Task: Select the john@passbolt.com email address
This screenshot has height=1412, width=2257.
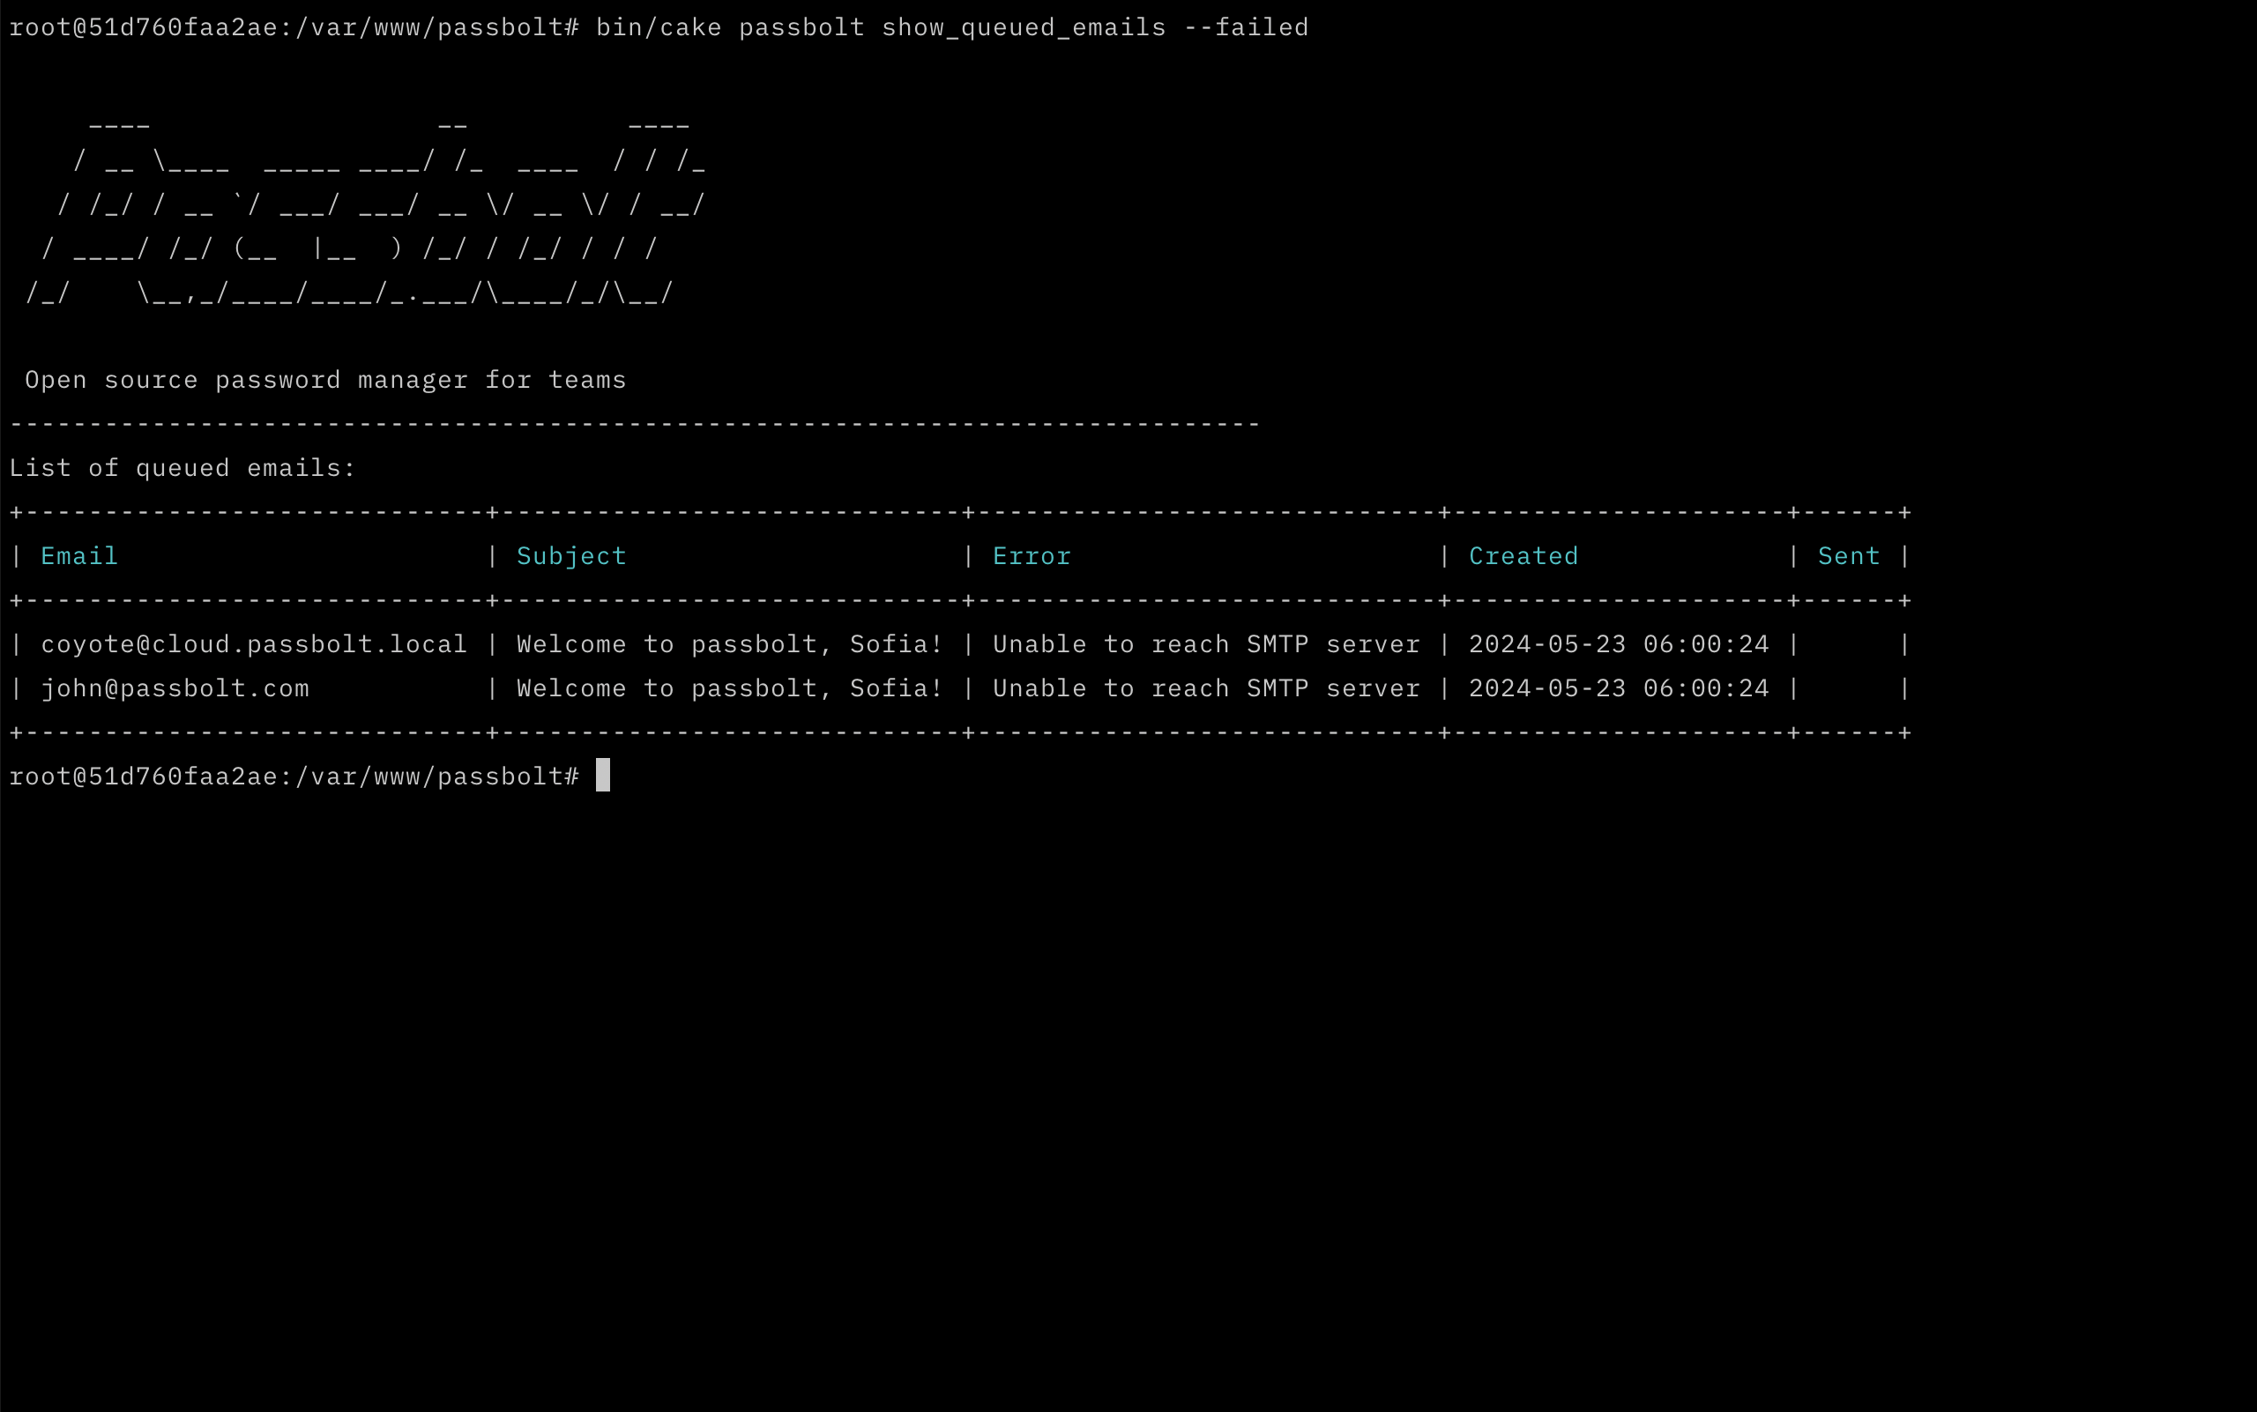Action: click(x=175, y=688)
